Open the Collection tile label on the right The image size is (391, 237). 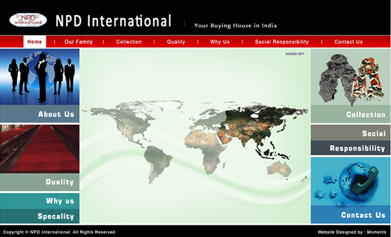350,114
